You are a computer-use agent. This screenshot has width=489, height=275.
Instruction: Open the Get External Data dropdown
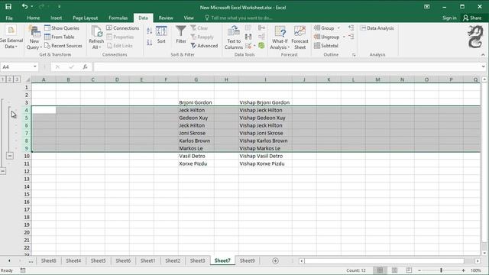click(11, 37)
